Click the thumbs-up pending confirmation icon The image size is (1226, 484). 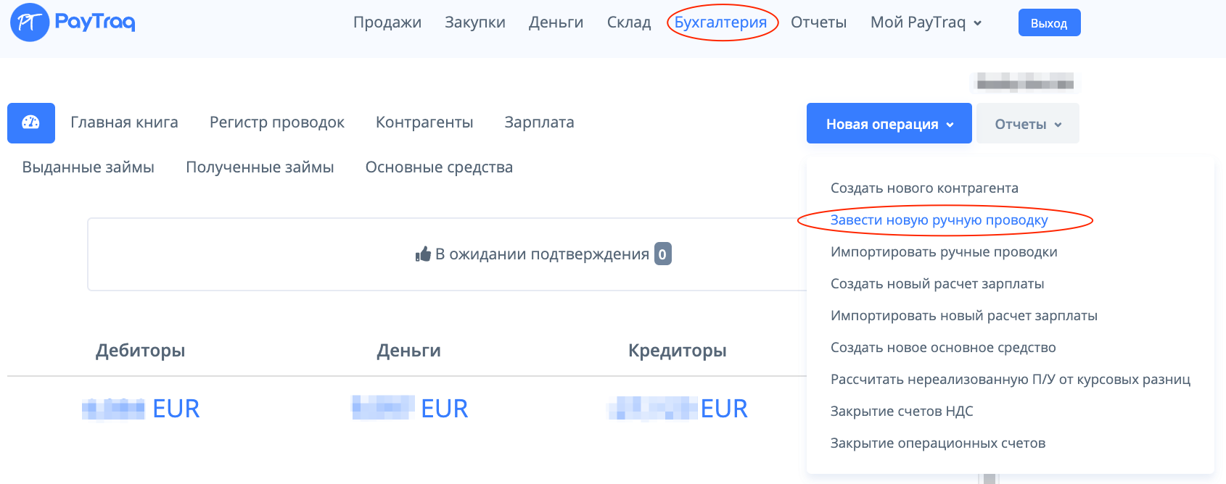pyautogui.click(x=423, y=254)
